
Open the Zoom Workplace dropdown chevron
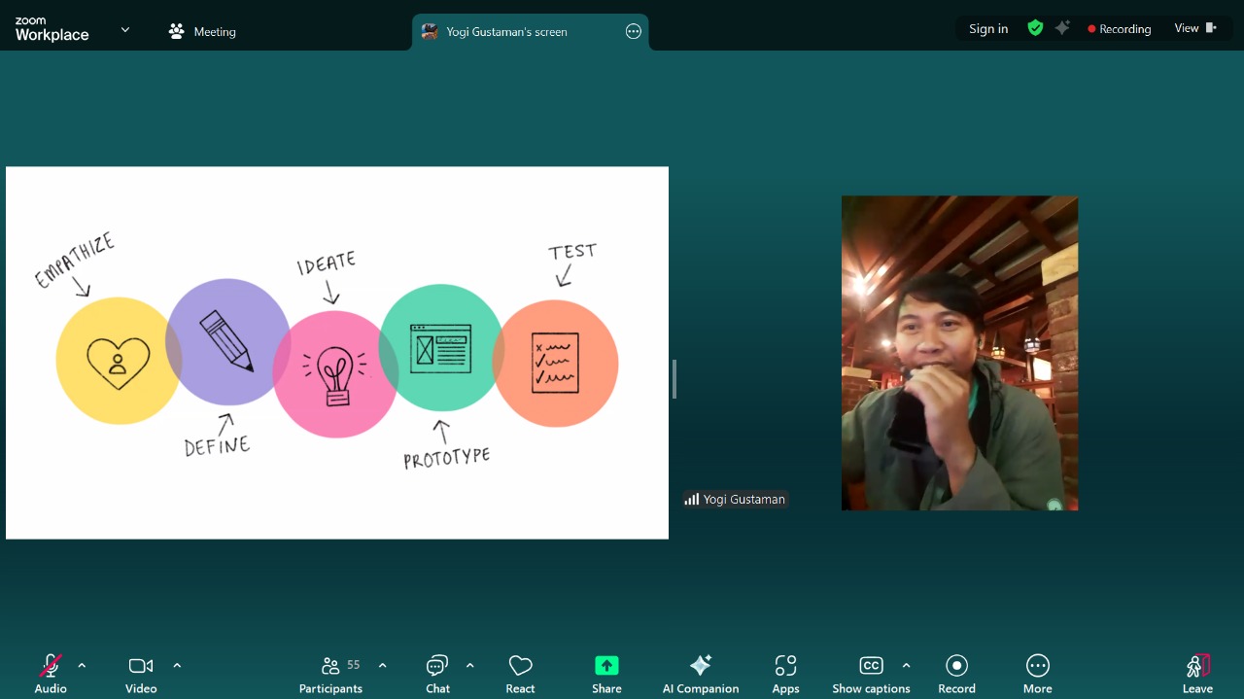click(124, 30)
